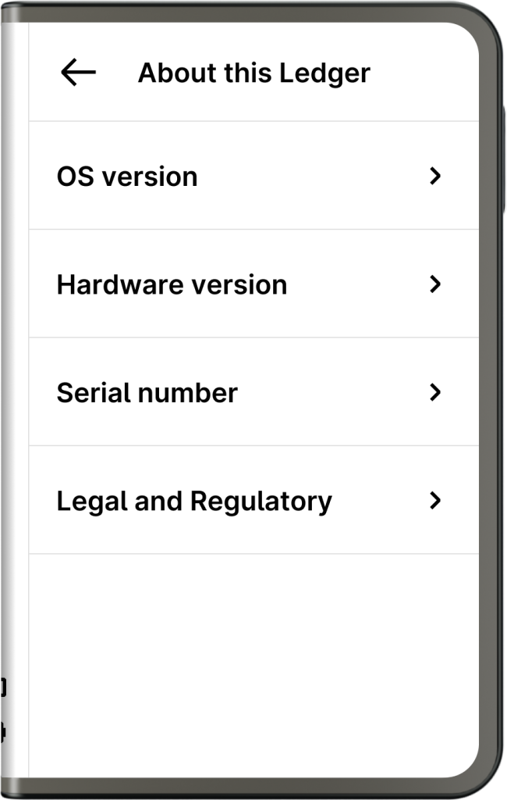Open the OS version entry
Screen dimensions: 507x800
(253, 177)
